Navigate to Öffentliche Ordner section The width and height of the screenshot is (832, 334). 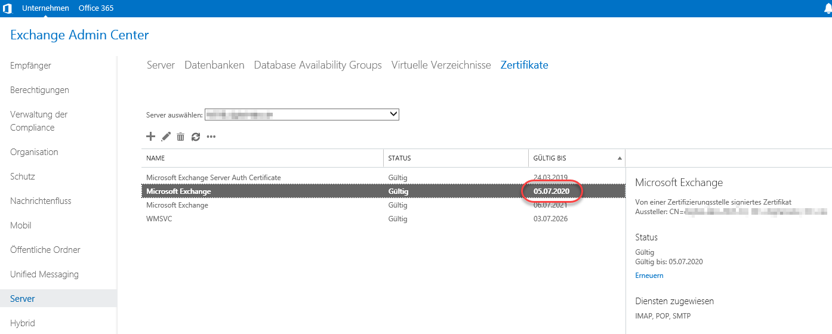point(45,250)
